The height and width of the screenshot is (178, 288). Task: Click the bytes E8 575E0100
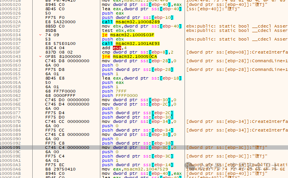(x=60, y=44)
